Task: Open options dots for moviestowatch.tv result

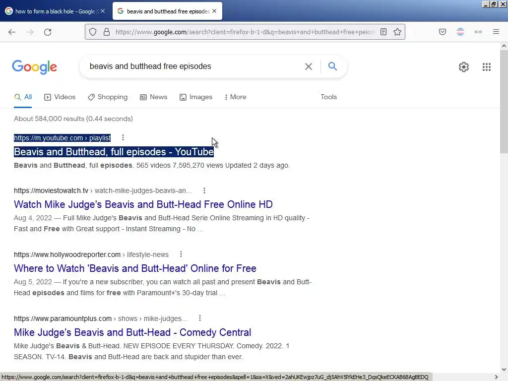Action: pyautogui.click(x=204, y=190)
